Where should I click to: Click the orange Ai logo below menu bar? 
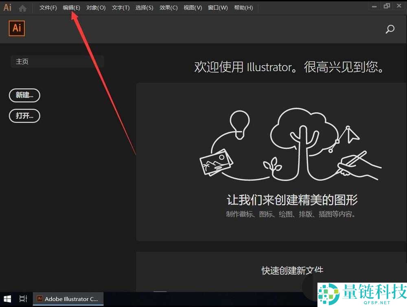pos(17,28)
